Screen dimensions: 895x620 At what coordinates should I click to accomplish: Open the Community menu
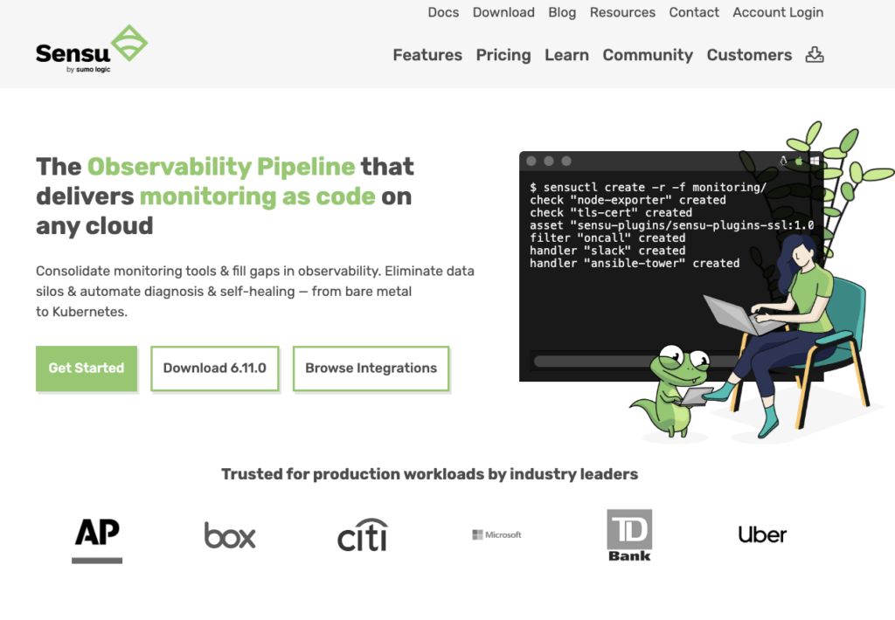point(648,55)
